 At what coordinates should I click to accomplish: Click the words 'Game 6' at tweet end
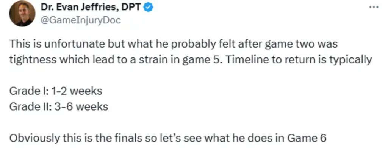(x=307, y=138)
